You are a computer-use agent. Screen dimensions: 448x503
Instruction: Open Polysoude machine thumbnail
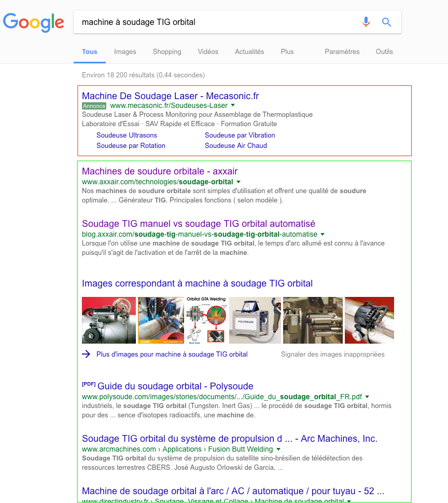click(255, 320)
